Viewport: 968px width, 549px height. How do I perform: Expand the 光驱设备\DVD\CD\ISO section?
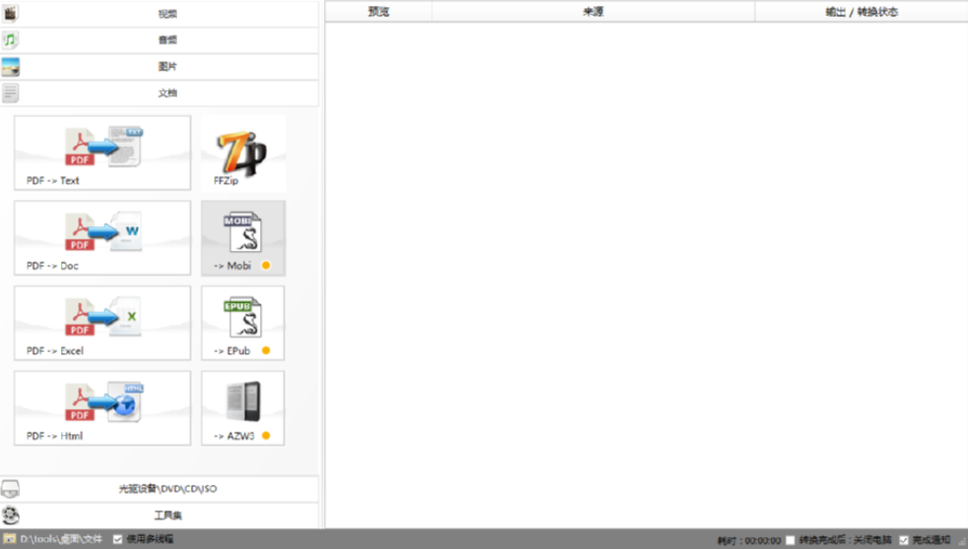[x=160, y=489]
